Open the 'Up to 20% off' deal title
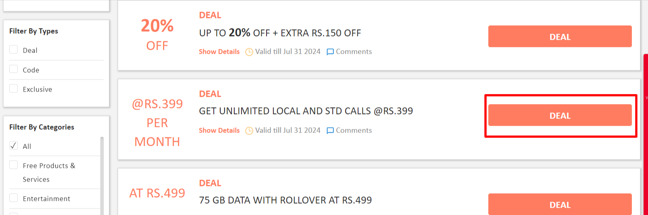The height and width of the screenshot is (215, 648). click(x=280, y=33)
